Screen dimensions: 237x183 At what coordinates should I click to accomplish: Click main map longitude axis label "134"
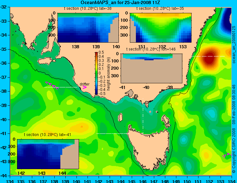tap(10, 181)
